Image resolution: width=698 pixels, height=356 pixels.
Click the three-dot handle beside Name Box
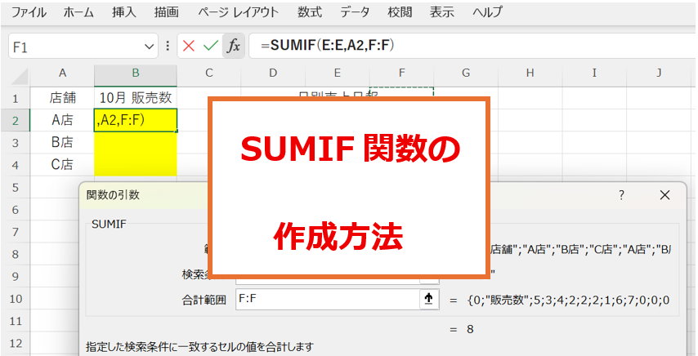pyautogui.click(x=168, y=46)
